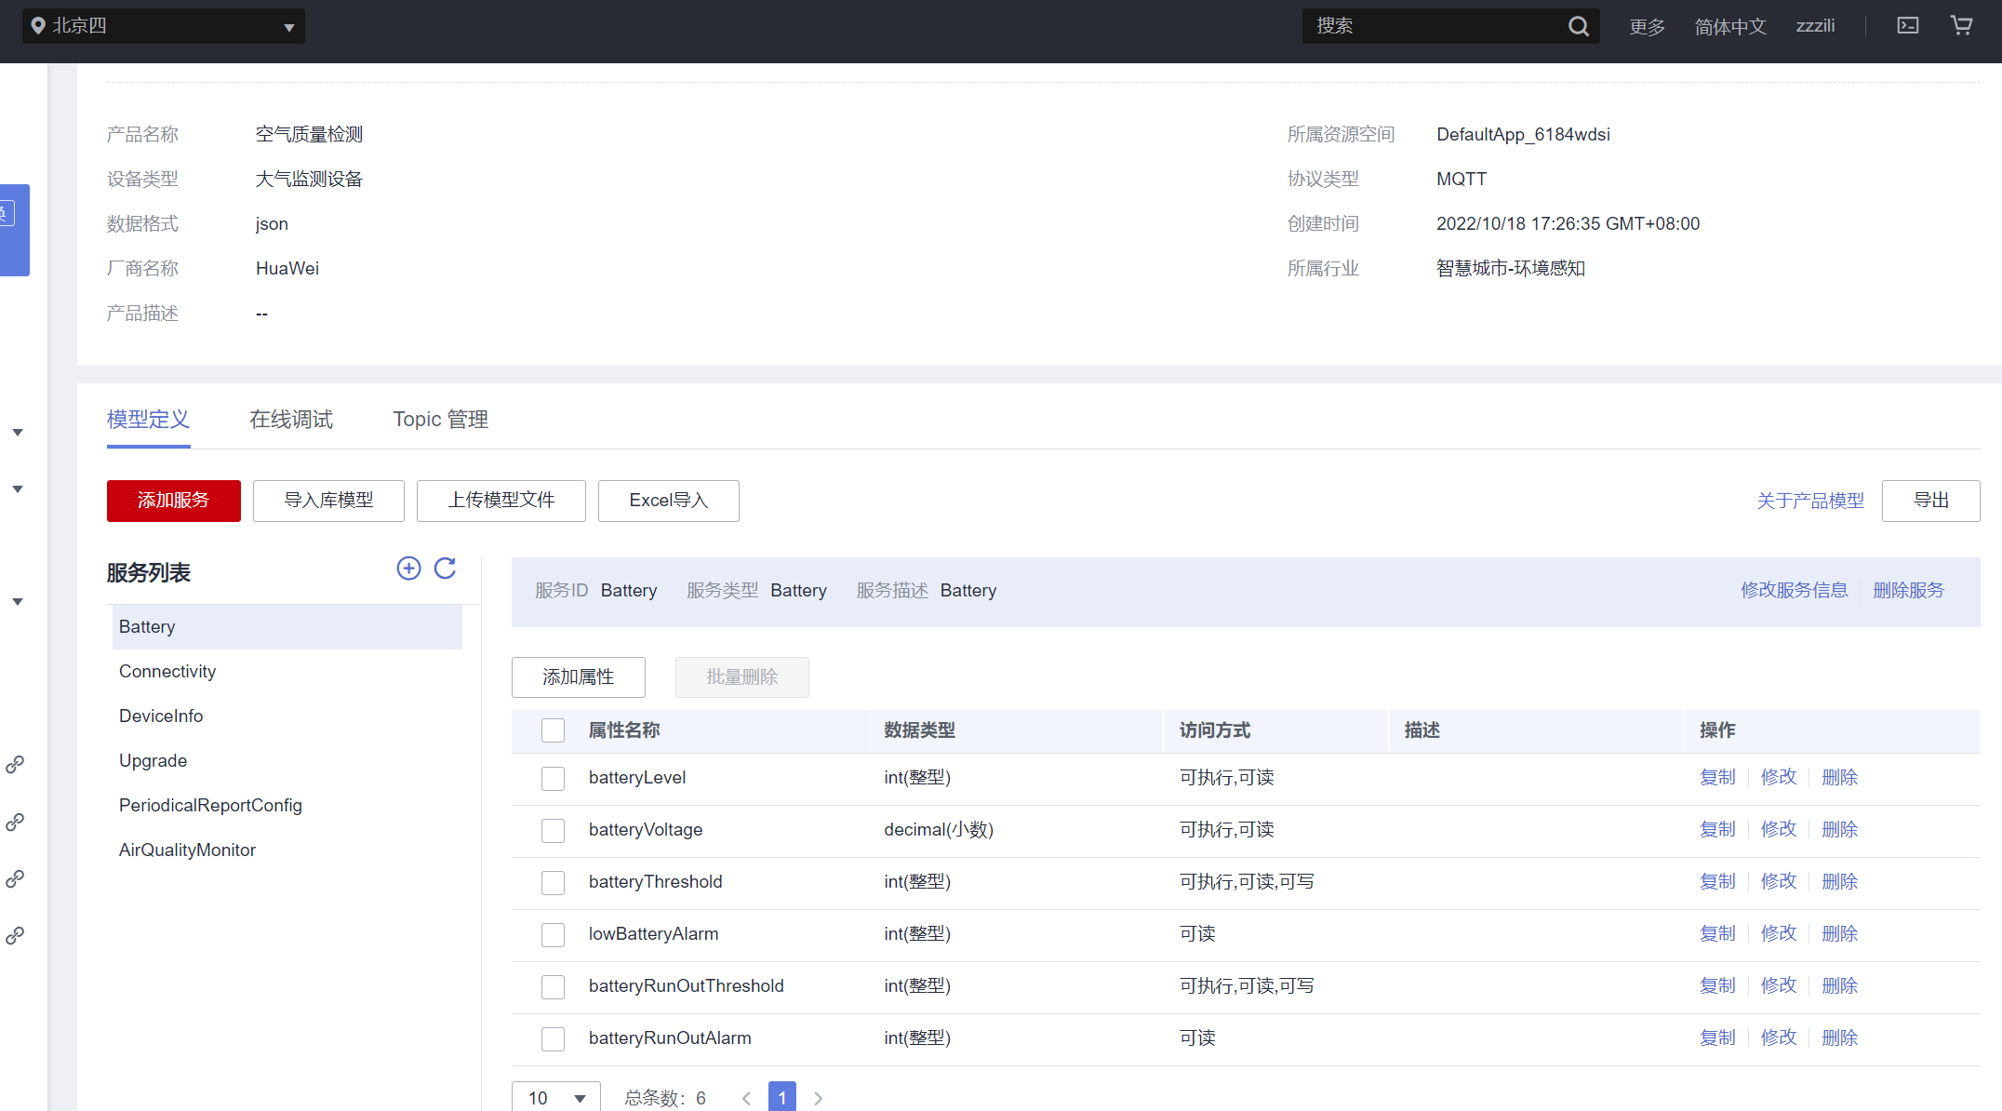Expand the first collapsed left sidebar arrow
This screenshot has height=1111, width=2002.
coord(18,433)
